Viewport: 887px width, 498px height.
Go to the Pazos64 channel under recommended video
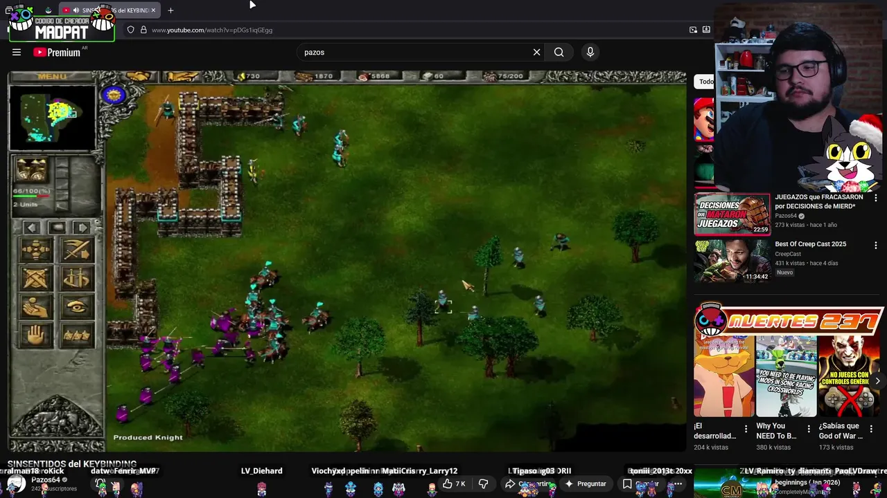click(x=786, y=216)
